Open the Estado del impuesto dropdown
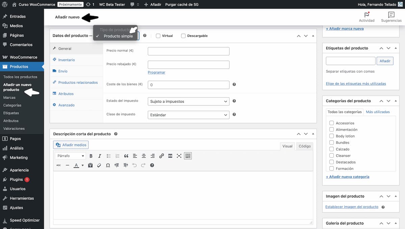The width and height of the screenshot is (405, 229). (x=188, y=101)
